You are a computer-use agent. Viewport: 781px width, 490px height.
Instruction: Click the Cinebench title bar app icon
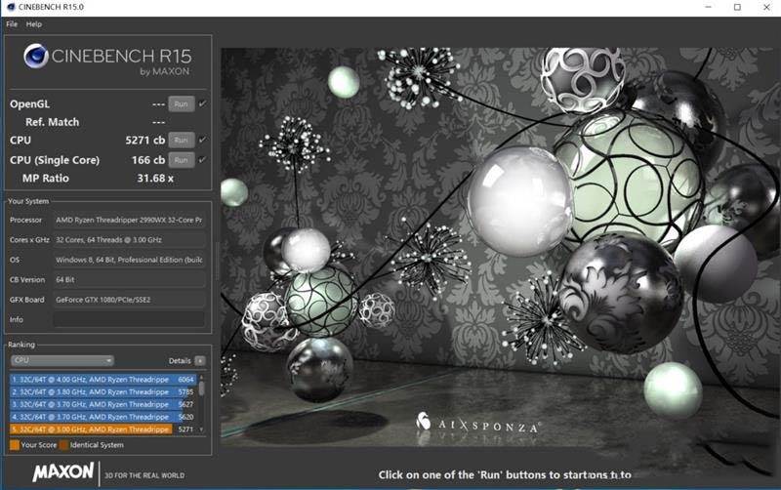click(x=11, y=8)
